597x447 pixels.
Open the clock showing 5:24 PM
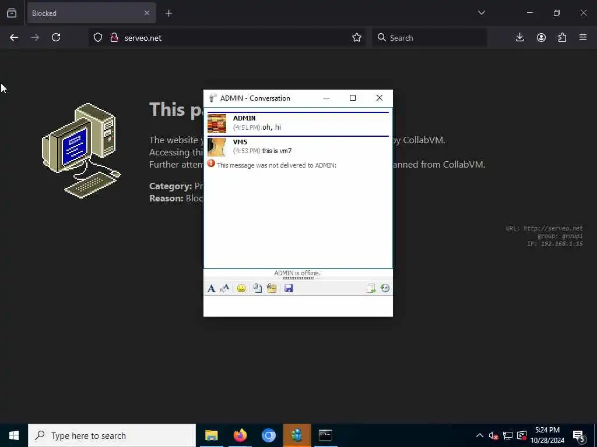coord(547,435)
